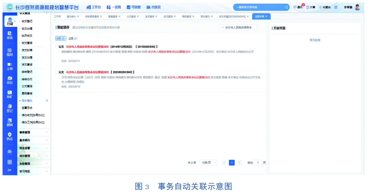This screenshot has width=369, height=193.
Task: Filter results by 公文 (2)
Action: pos(73,38)
